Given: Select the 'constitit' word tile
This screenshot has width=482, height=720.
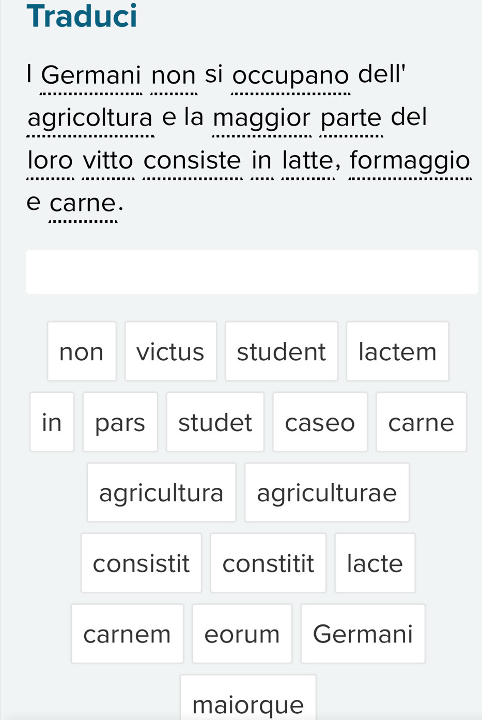Looking at the screenshot, I should tap(268, 563).
